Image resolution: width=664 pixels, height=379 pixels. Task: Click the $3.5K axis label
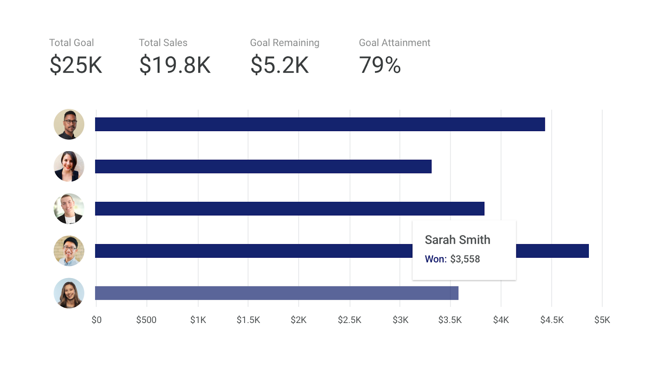(450, 320)
